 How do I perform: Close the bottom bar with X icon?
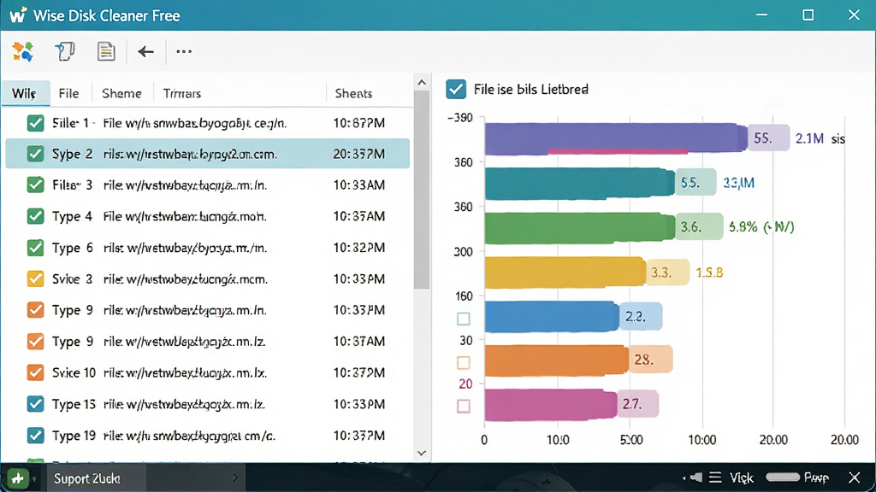854,477
